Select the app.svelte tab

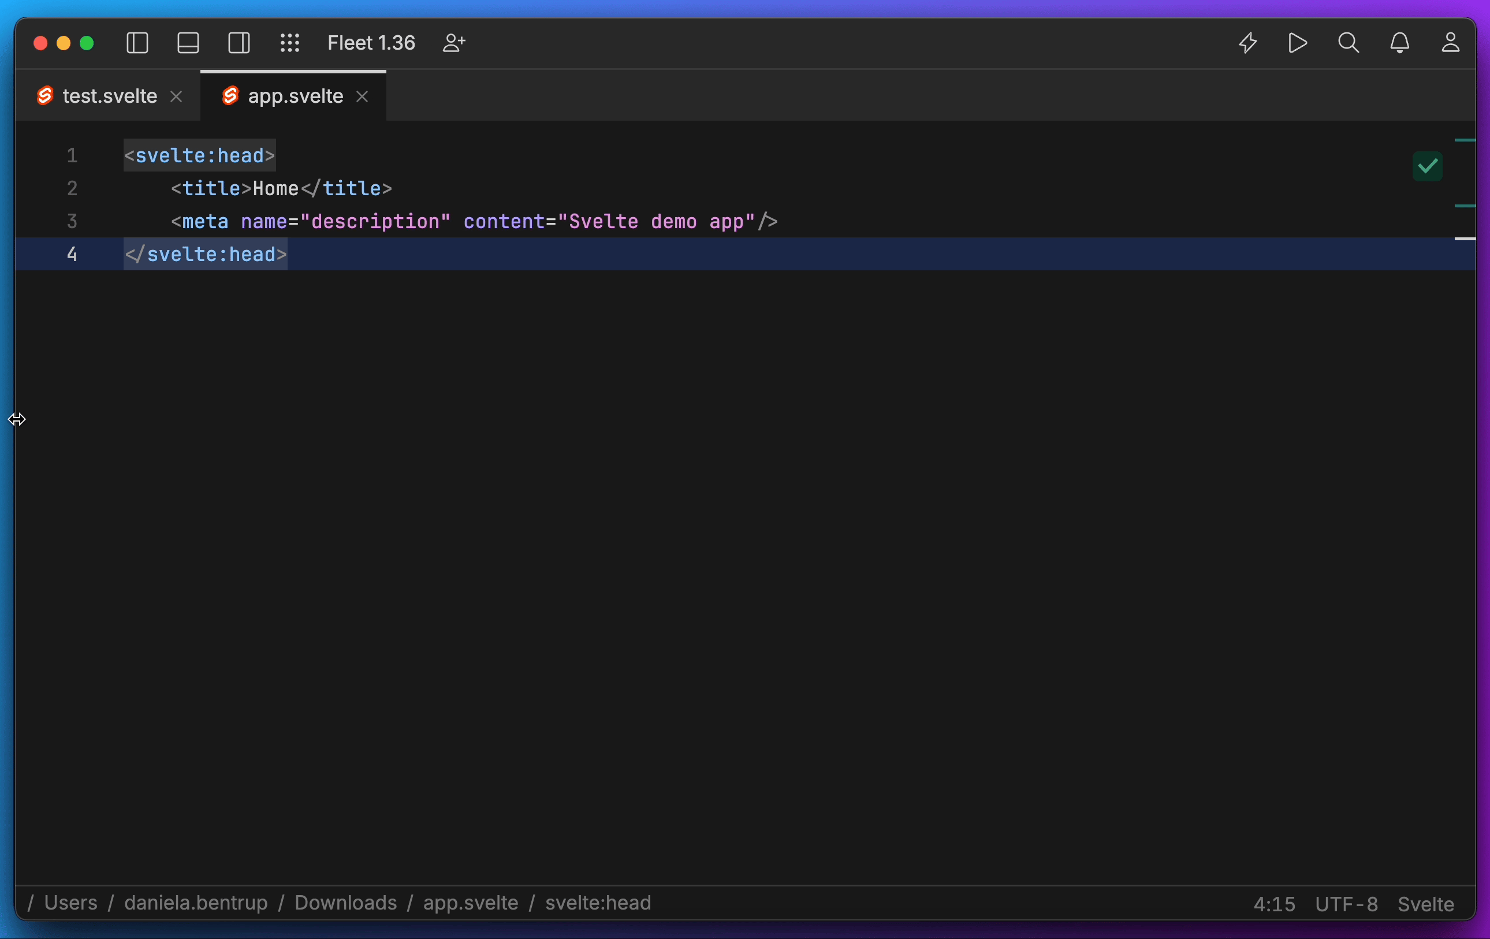pos(294,96)
